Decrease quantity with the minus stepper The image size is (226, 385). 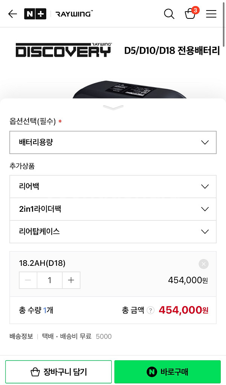[28, 280]
